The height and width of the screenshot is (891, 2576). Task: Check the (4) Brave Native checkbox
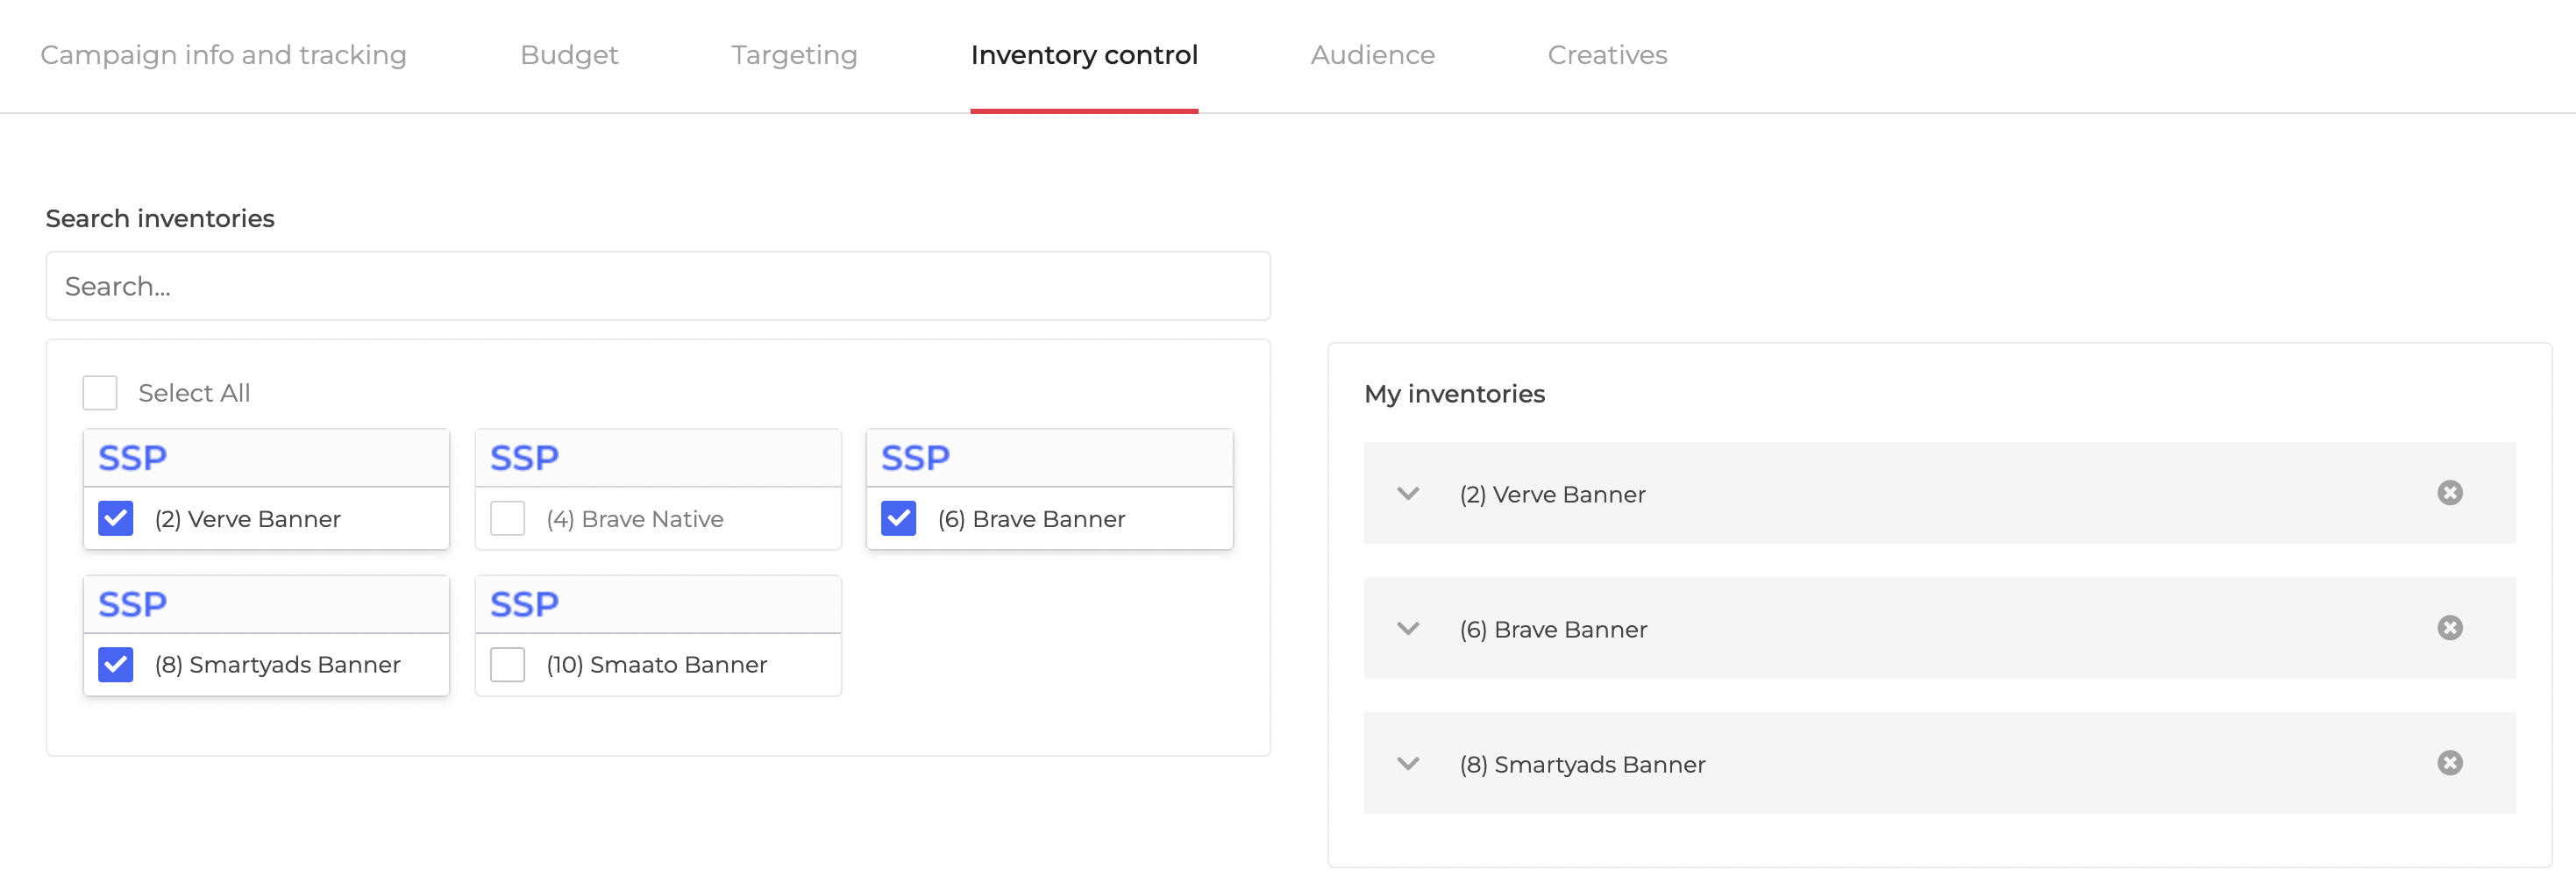507,518
